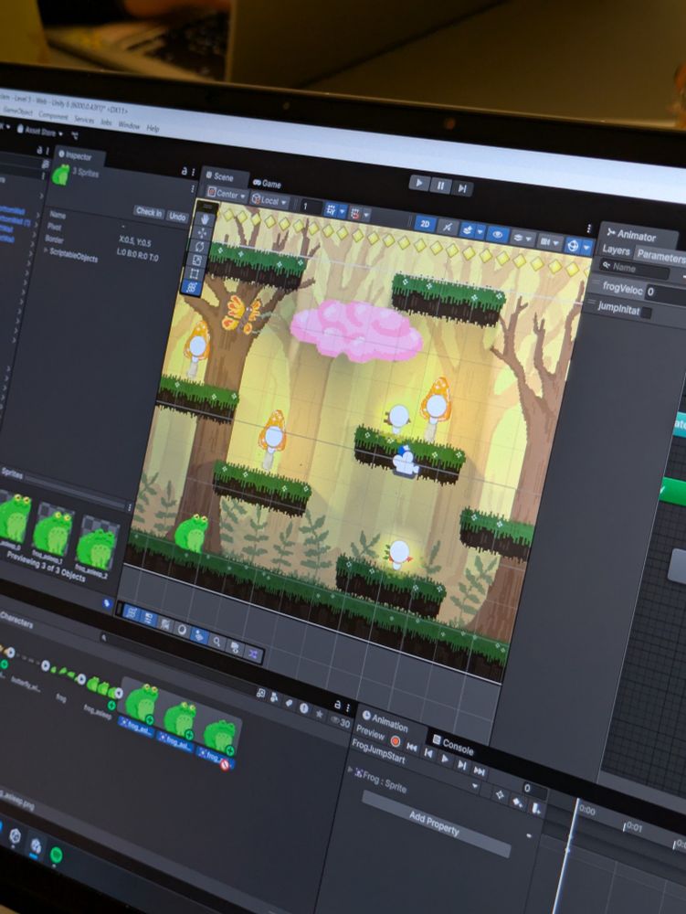Click the add keyframe icon
Viewport: 686px width, 914px height.
tap(518, 802)
